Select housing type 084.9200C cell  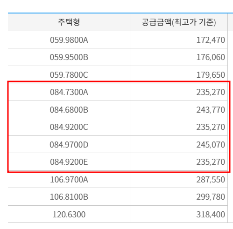69,127
